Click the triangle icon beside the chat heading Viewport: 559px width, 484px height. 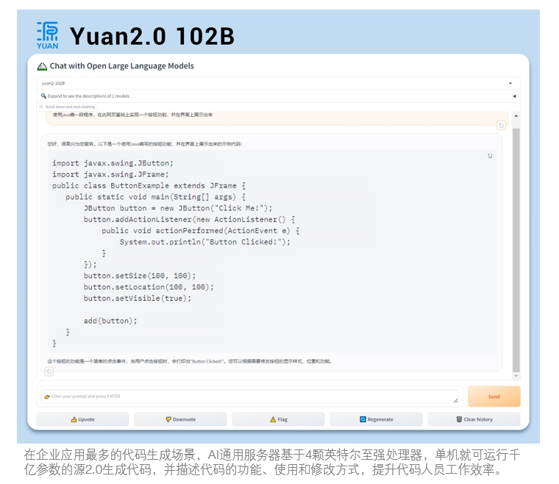coord(42,67)
